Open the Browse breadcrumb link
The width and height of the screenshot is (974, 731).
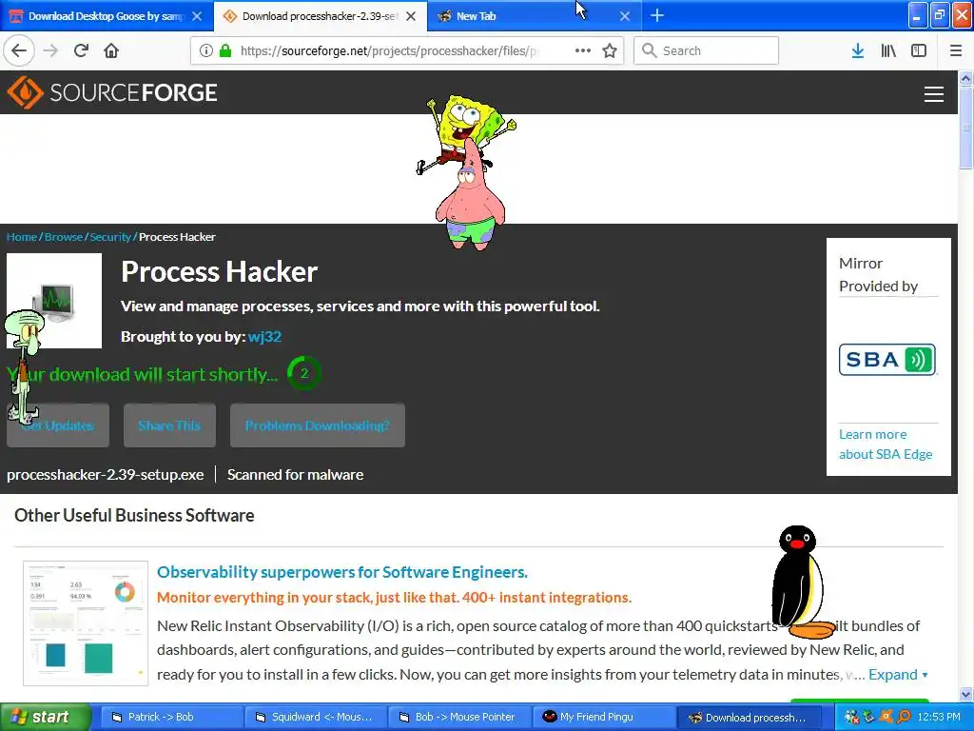64,237
